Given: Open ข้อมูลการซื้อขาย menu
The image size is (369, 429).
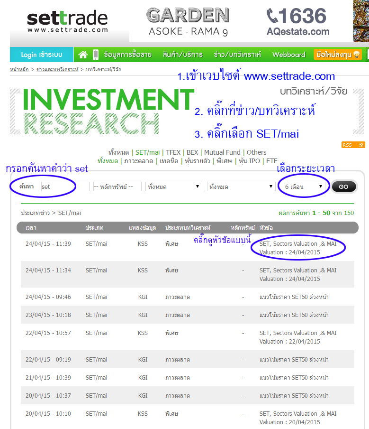Looking at the screenshot, I should coord(127,55).
